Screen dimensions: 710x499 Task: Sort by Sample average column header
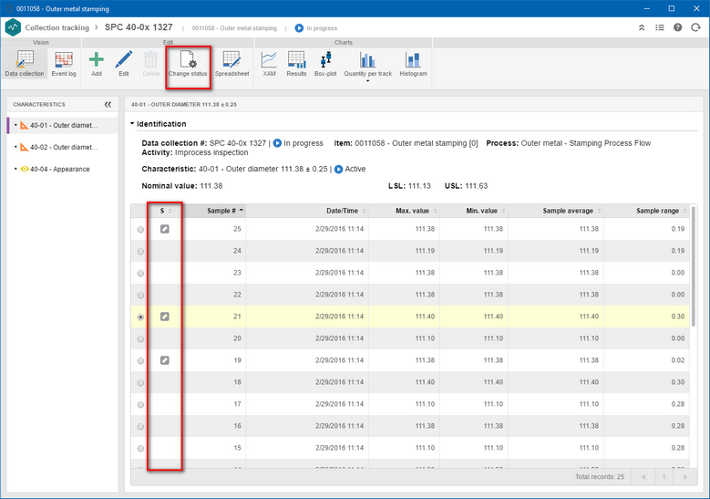556,211
